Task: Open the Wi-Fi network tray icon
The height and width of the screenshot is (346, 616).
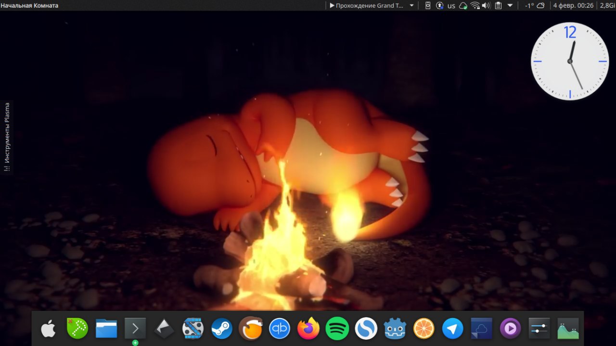Action: (475, 6)
